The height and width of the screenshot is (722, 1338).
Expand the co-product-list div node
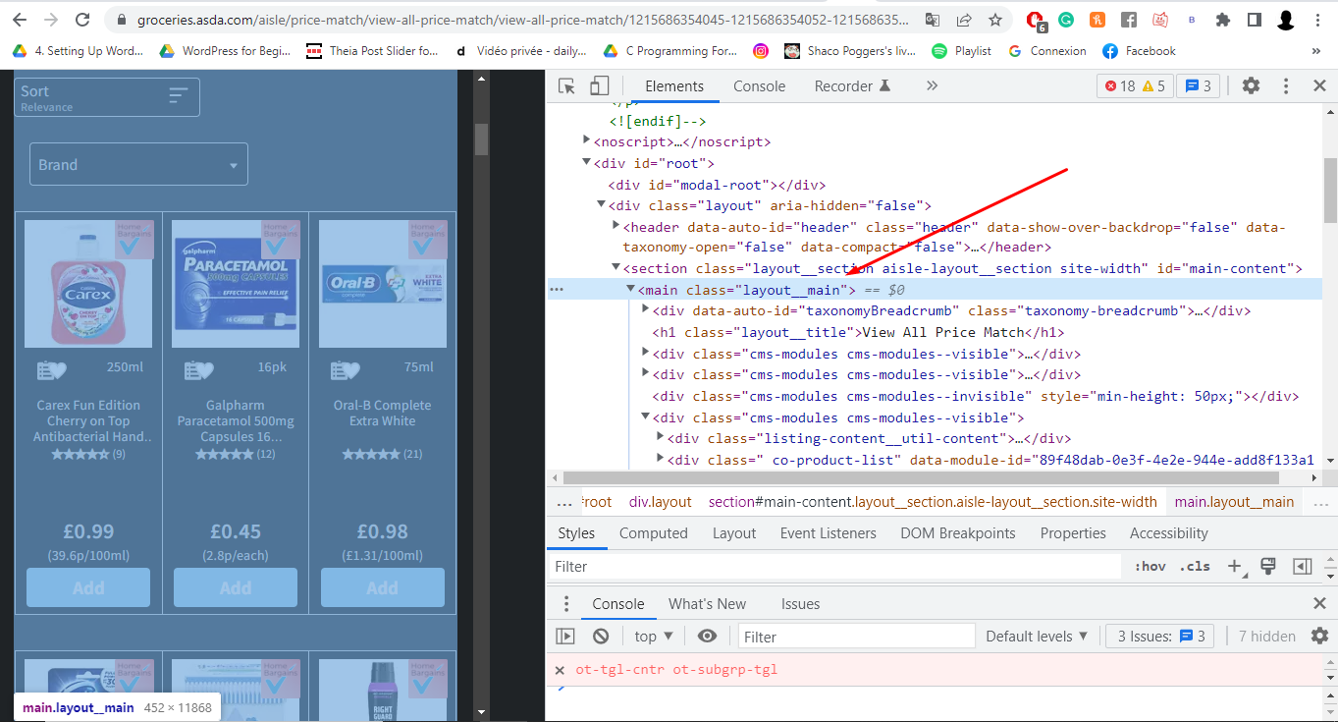(x=661, y=459)
